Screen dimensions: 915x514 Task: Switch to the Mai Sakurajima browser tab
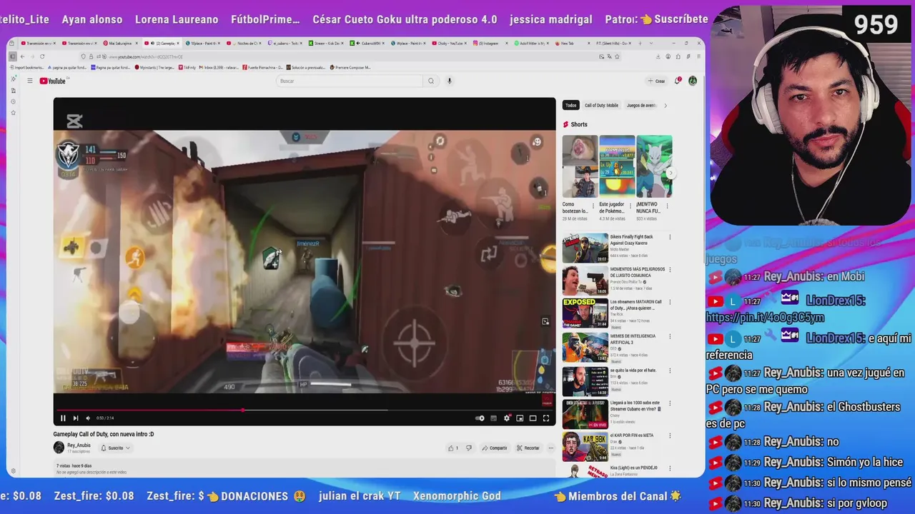coord(120,44)
